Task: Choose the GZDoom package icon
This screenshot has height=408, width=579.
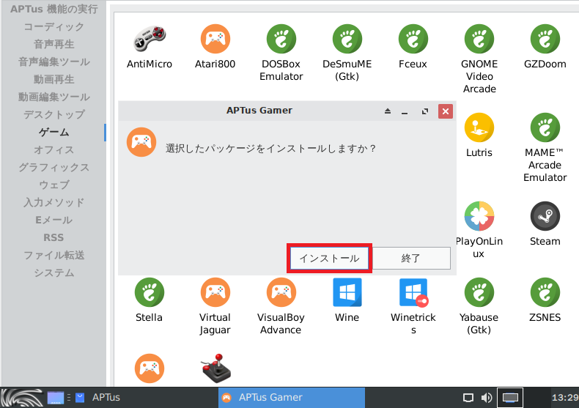Action: pyautogui.click(x=545, y=39)
